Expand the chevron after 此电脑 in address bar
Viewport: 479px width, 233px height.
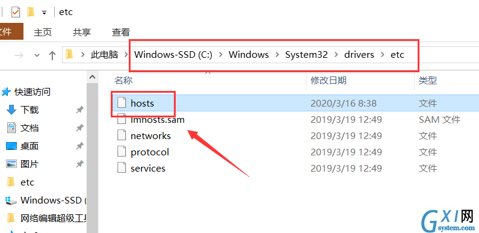[x=125, y=55]
